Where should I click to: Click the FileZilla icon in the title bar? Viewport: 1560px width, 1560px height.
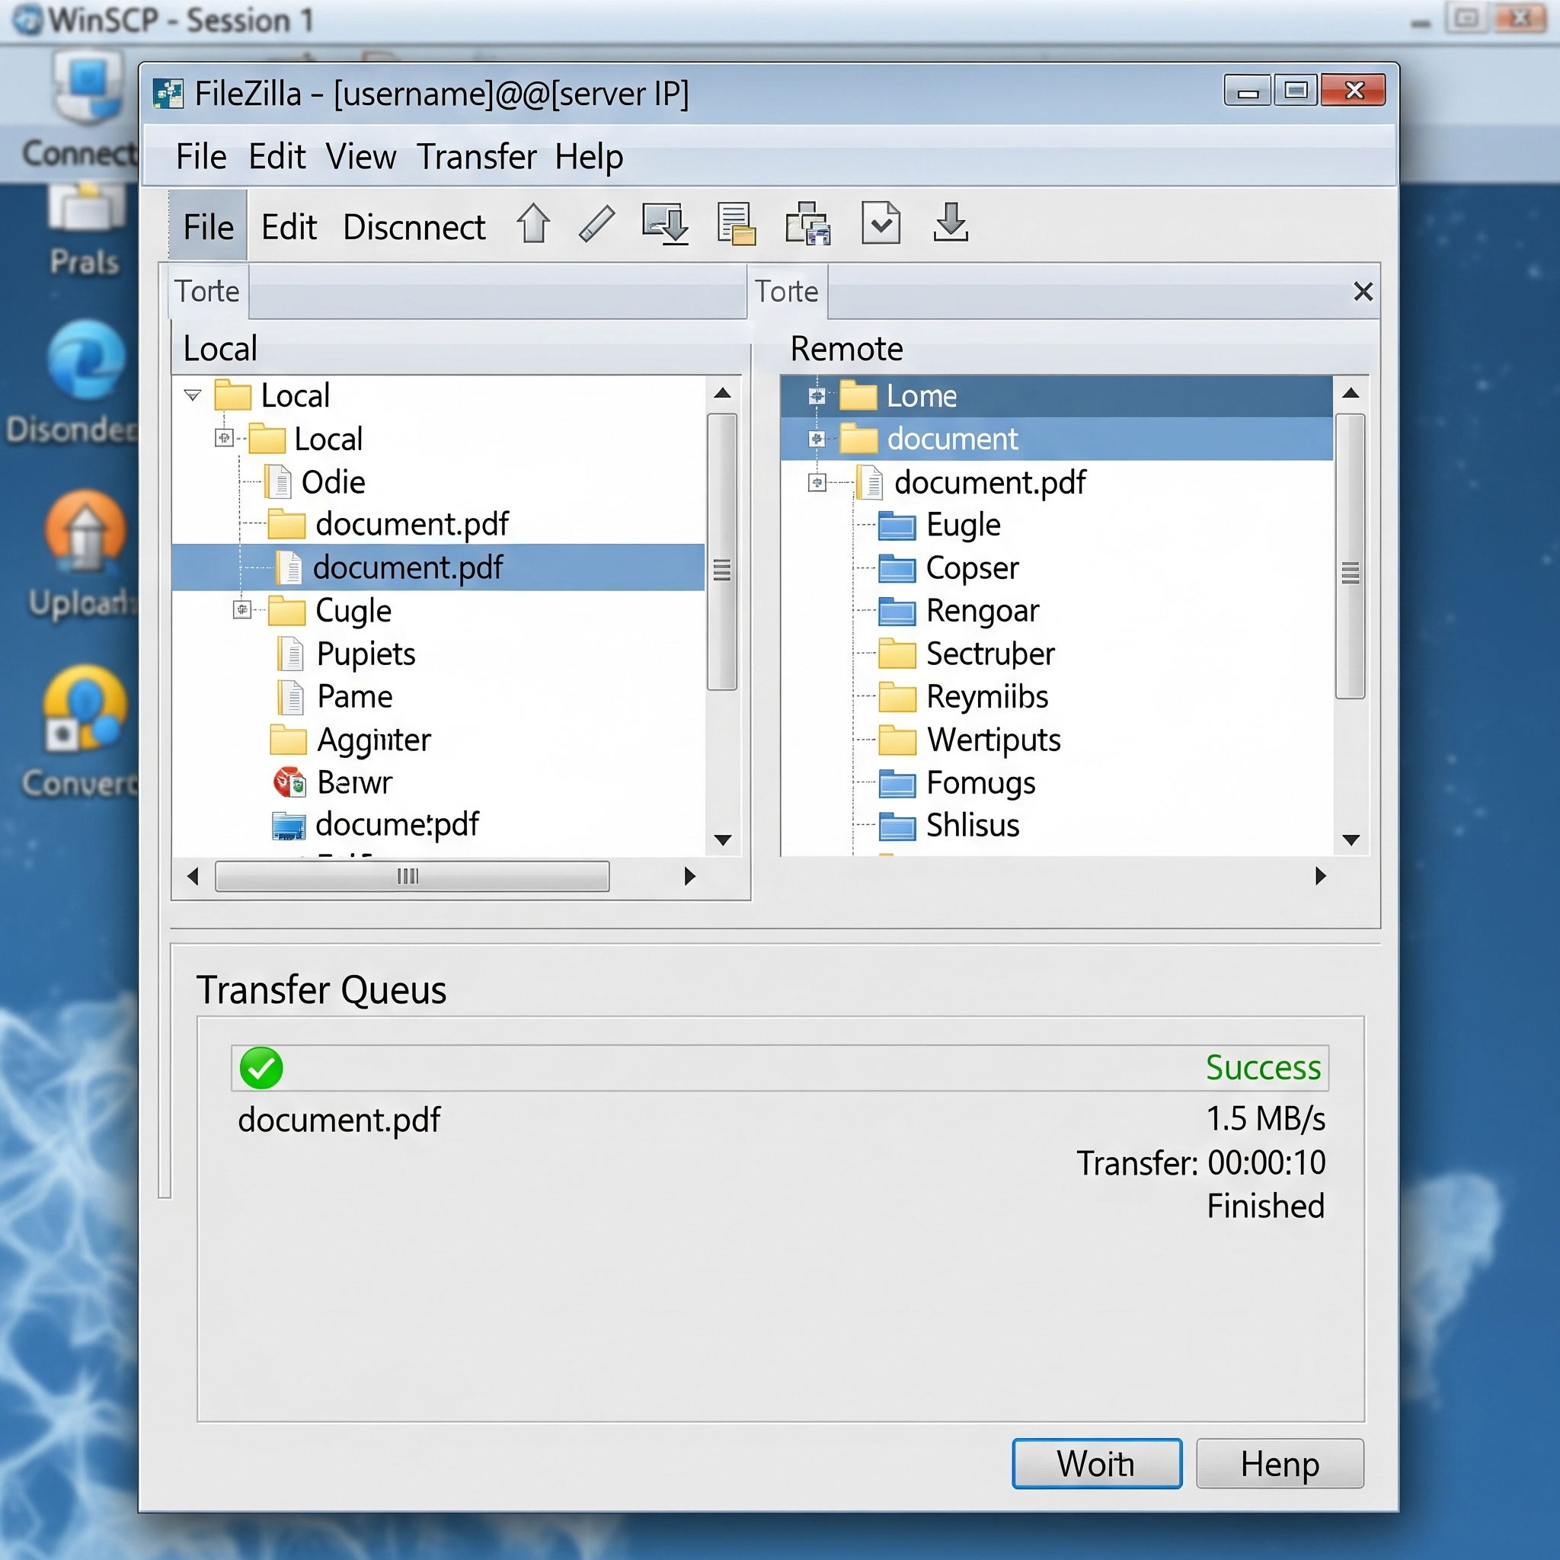(168, 93)
